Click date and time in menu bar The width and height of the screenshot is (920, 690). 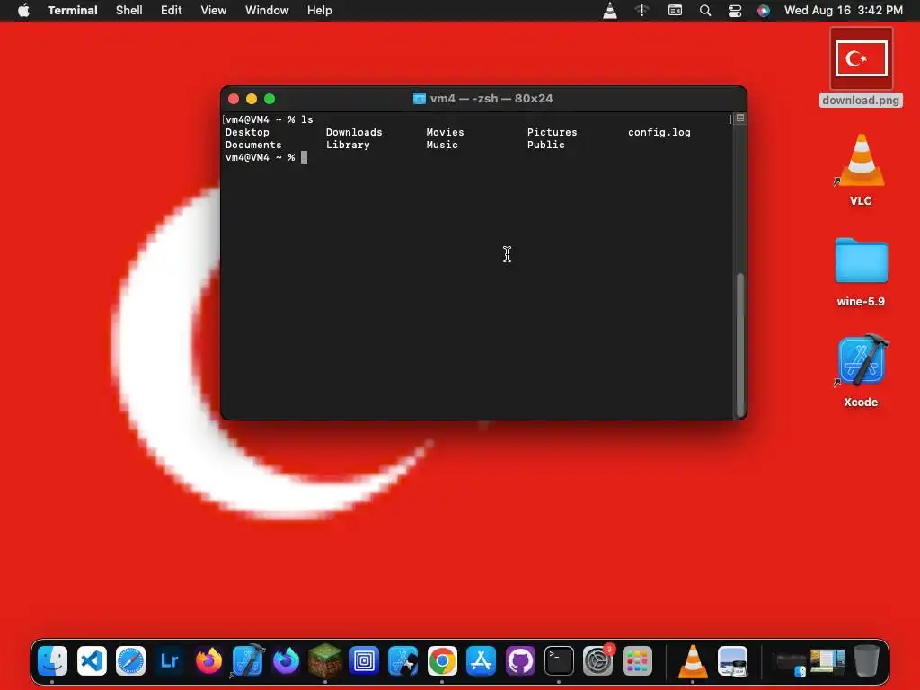tap(844, 11)
